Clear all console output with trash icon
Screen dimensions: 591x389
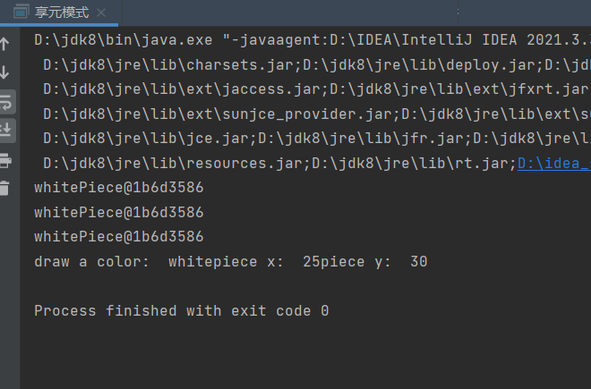5,188
